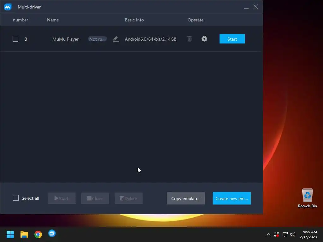Screen dimensions: 323x242
Task: Click the batch Delete button at the bottom
Action: pos(129,198)
